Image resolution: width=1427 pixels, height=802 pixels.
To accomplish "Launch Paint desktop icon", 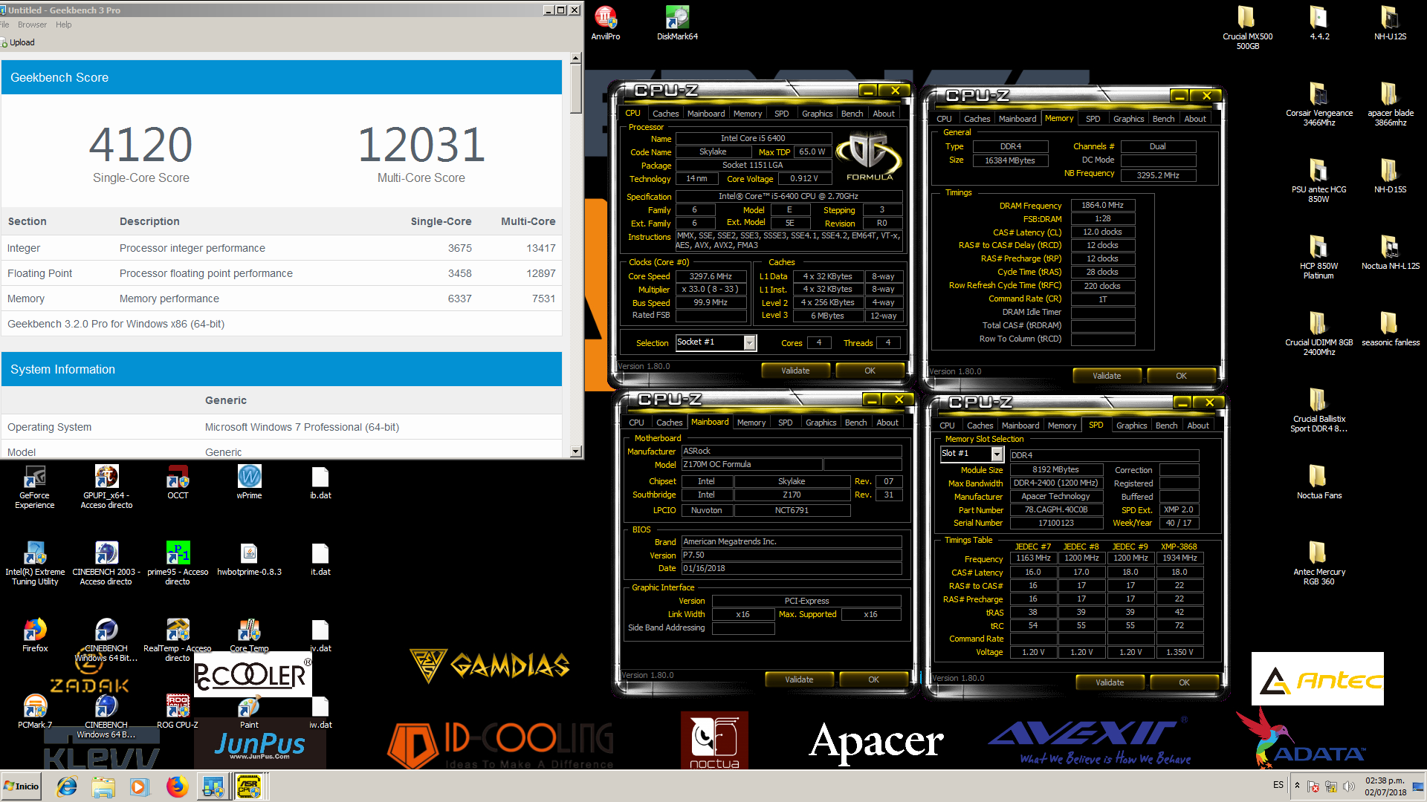I will click(249, 711).
